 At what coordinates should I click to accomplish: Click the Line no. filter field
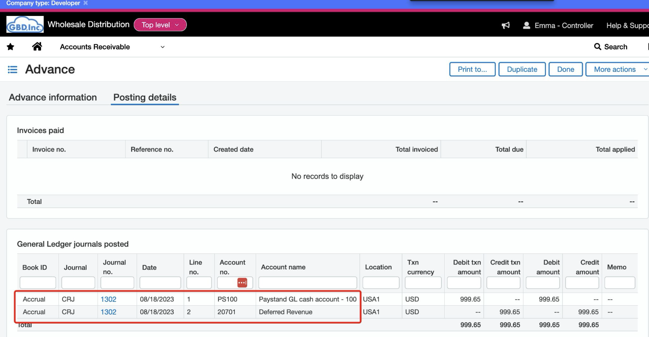click(x=199, y=283)
